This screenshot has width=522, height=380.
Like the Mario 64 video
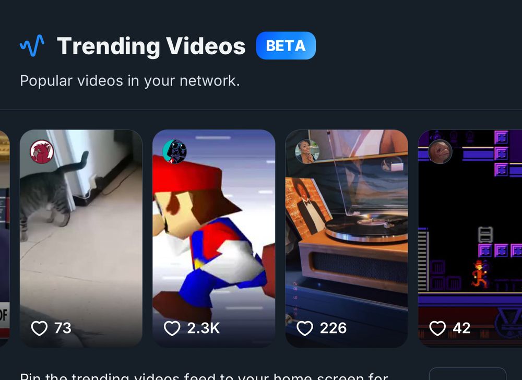[x=172, y=328]
